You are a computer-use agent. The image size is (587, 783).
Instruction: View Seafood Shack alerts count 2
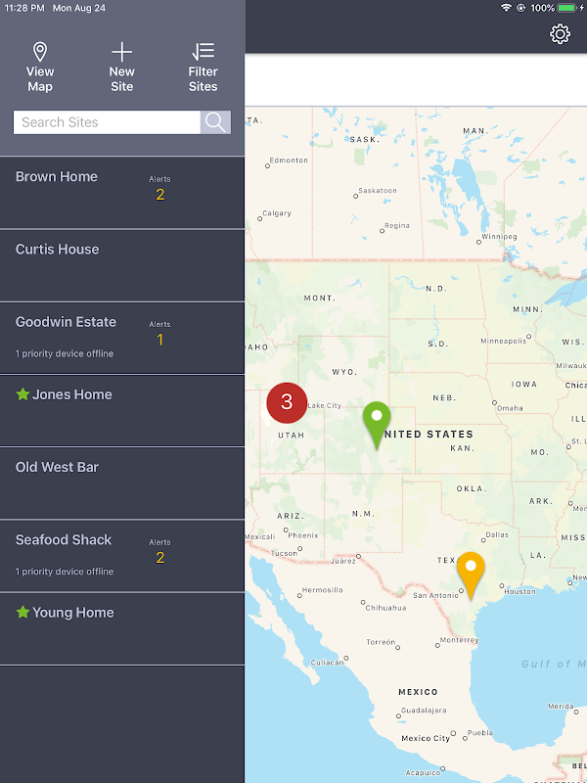tap(159, 557)
